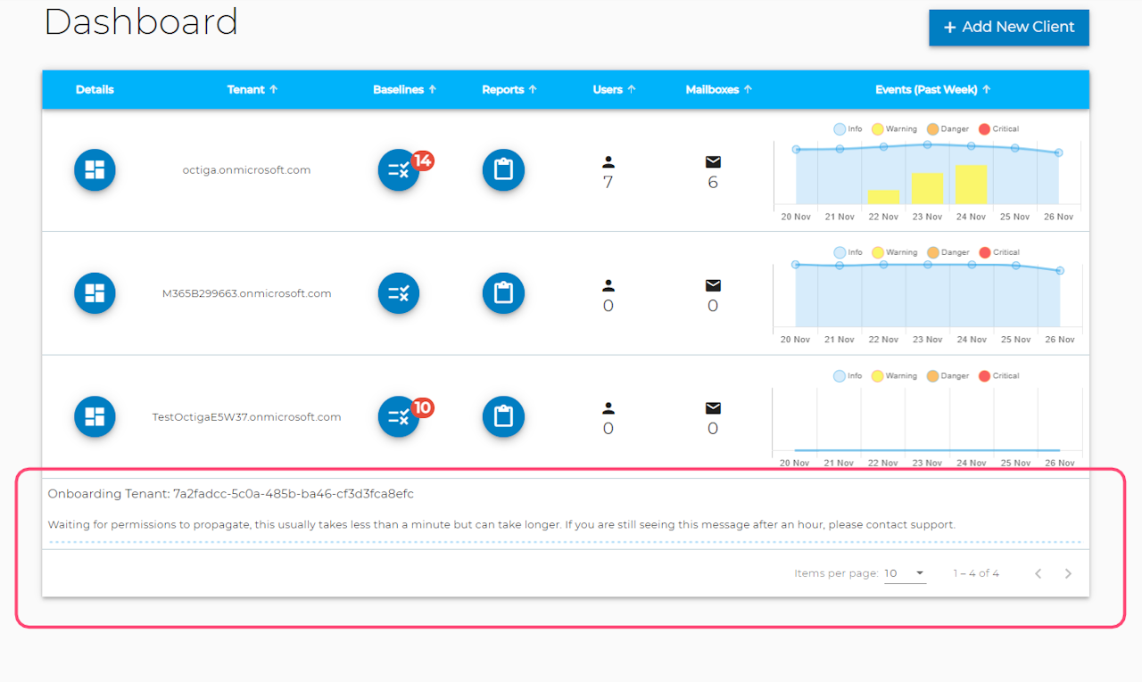This screenshot has height=682, width=1142.
Task: Open baselines icon with 10 badge
Action: tap(399, 416)
